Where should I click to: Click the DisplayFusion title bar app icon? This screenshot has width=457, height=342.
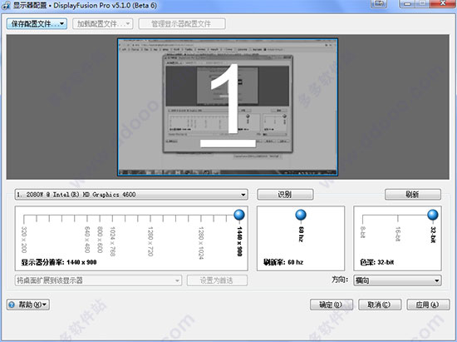[x=6, y=5]
